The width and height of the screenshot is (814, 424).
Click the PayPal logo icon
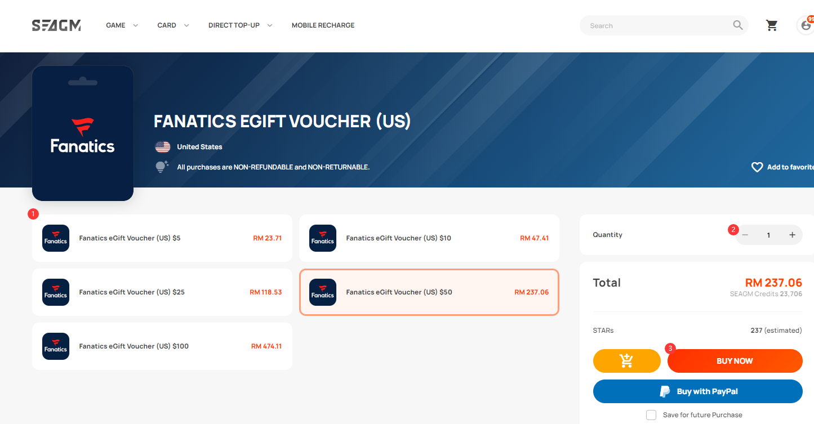tap(665, 391)
